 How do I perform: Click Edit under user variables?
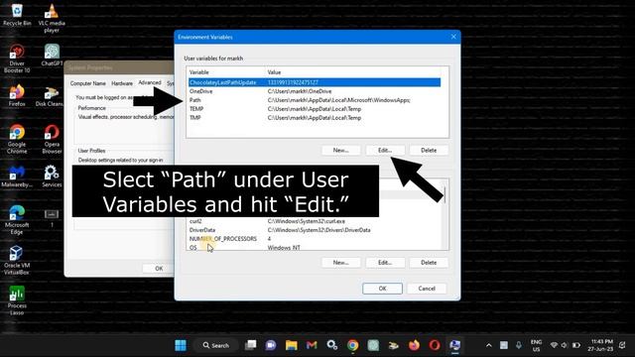pyautogui.click(x=385, y=150)
